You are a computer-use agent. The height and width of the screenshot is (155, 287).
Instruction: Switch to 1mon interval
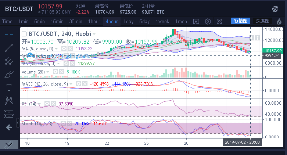(x=181, y=21)
